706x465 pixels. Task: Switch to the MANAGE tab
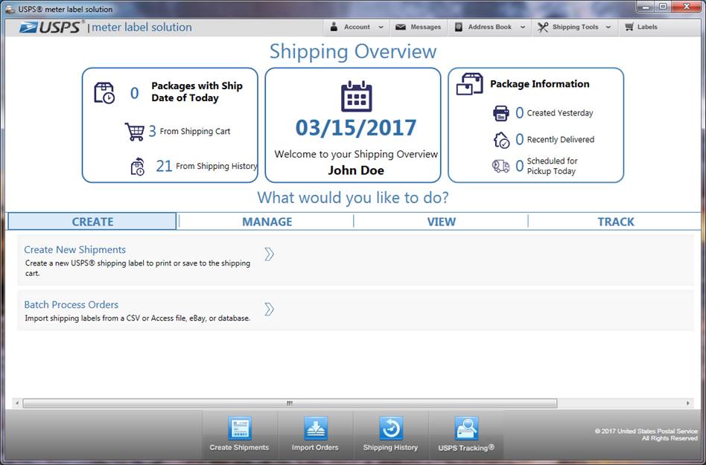click(267, 221)
